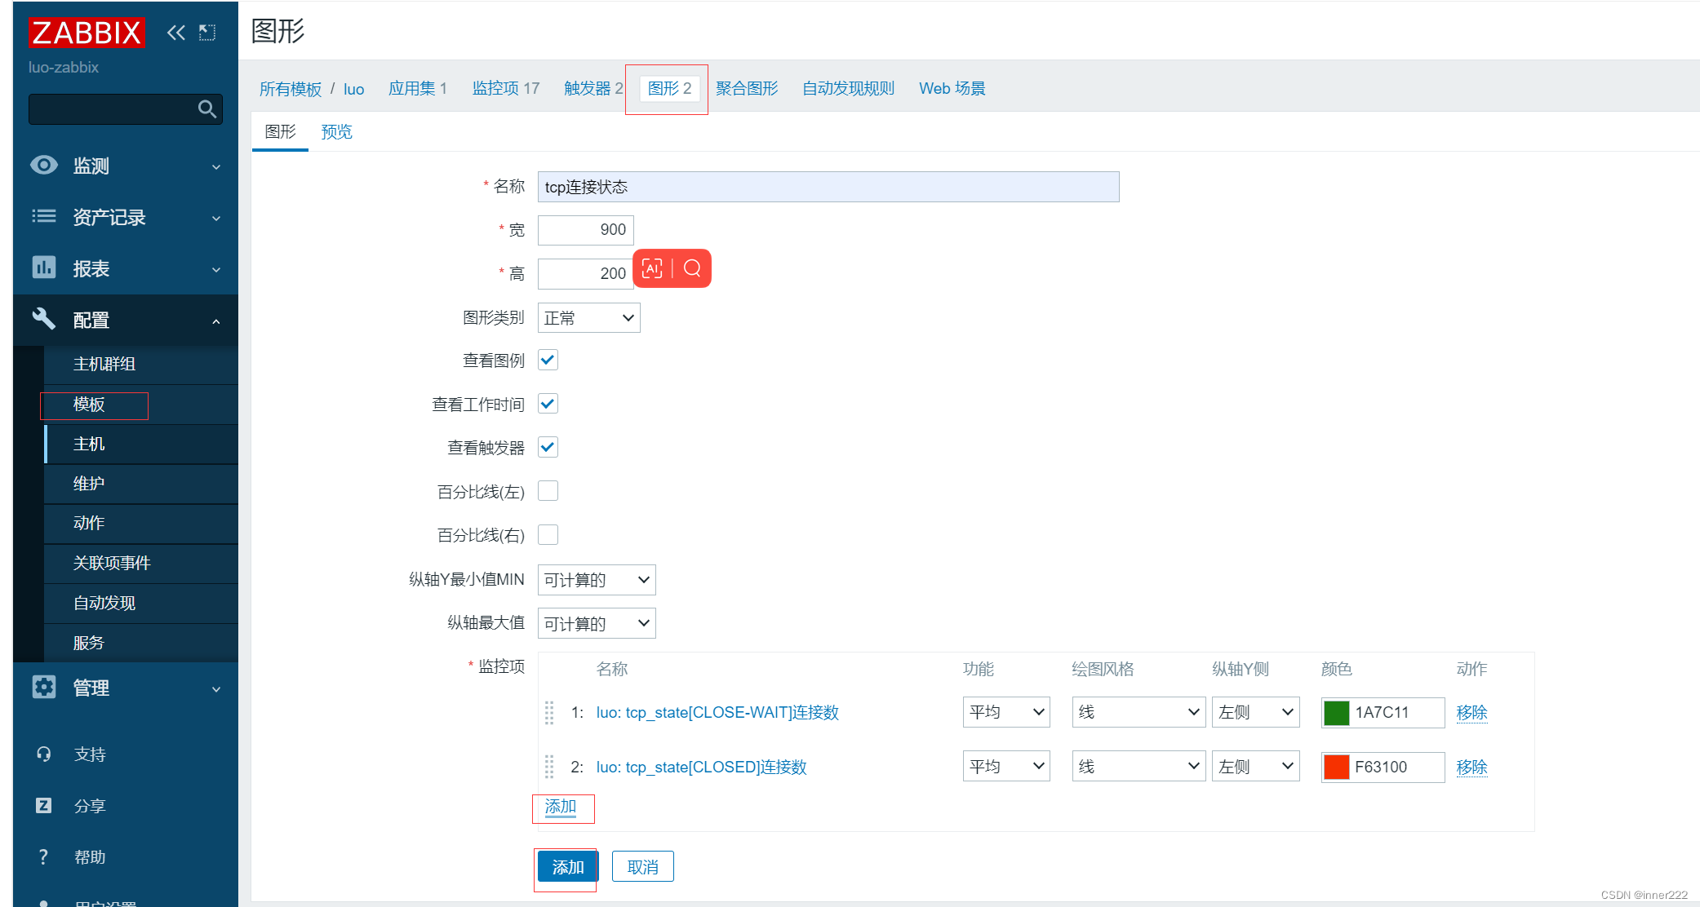The image size is (1700, 907).
Task: Open the 聚合图形 navigation tab
Action: click(x=747, y=88)
